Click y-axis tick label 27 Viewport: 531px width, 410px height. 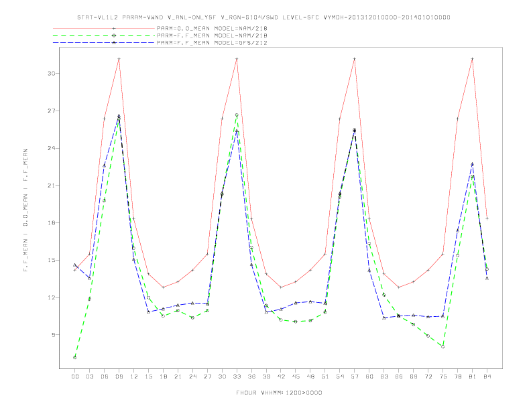coord(52,111)
